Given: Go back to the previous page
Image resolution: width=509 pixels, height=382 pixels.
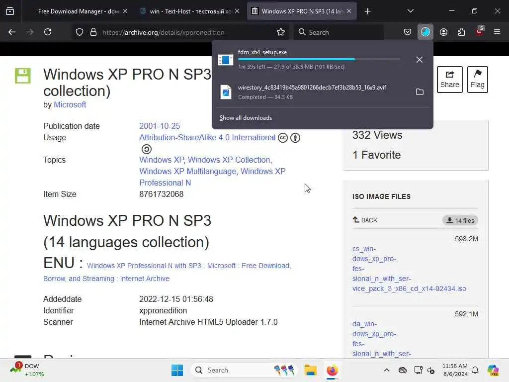Looking at the screenshot, I should click(x=12, y=32).
